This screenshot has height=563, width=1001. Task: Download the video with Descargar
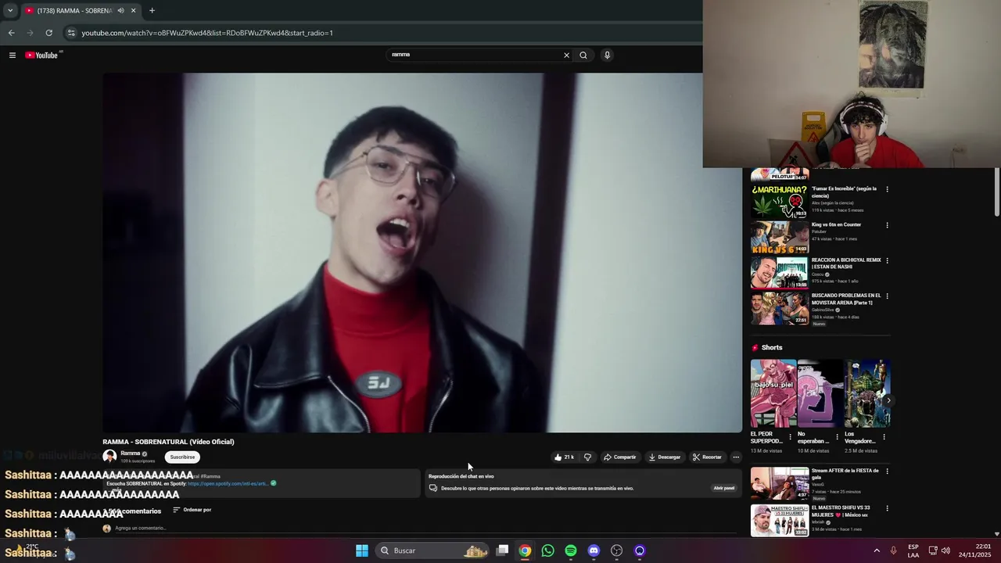click(665, 457)
